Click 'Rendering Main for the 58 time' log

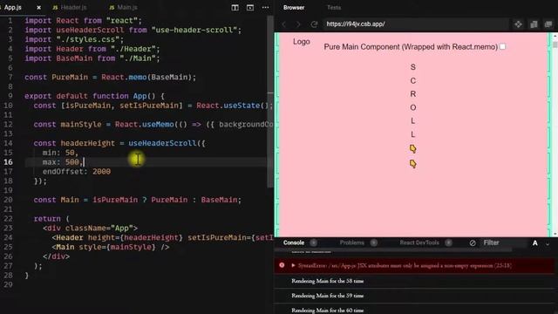tap(328, 281)
